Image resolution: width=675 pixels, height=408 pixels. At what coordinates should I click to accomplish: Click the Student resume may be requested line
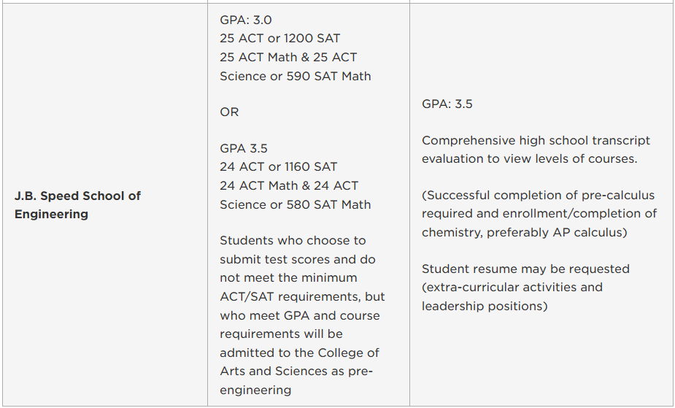coord(525,269)
